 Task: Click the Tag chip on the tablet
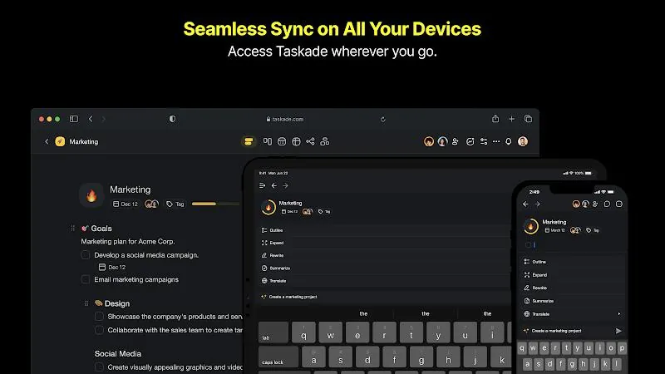tap(324, 211)
